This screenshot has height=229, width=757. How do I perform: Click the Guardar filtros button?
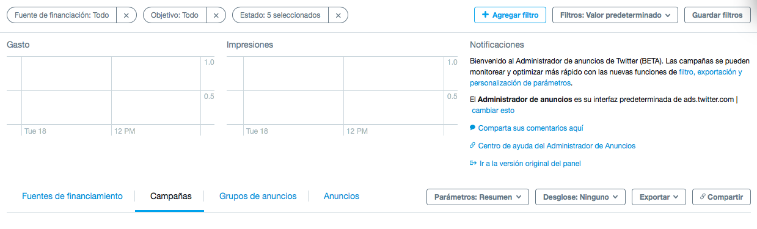pyautogui.click(x=717, y=15)
